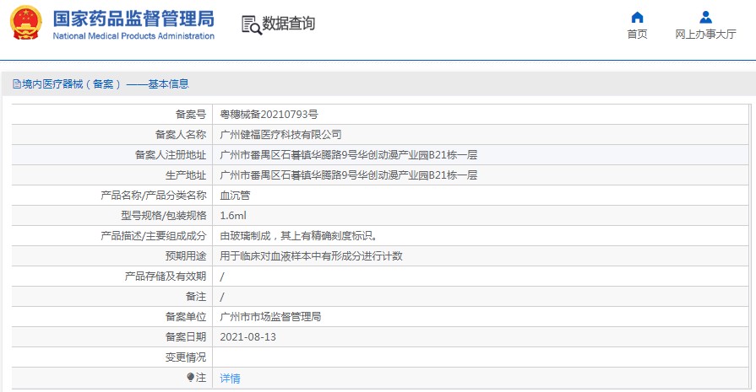Click the lightbulb icon next to 注
Image resolution: width=756 pixels, height=392 pixels.
point(190,378)
